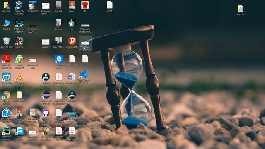Select the red T-shirt T1 image
Image resolution: width=265 pixels, height=149 pixels.
pyautogui.click(x=85, y=7)
